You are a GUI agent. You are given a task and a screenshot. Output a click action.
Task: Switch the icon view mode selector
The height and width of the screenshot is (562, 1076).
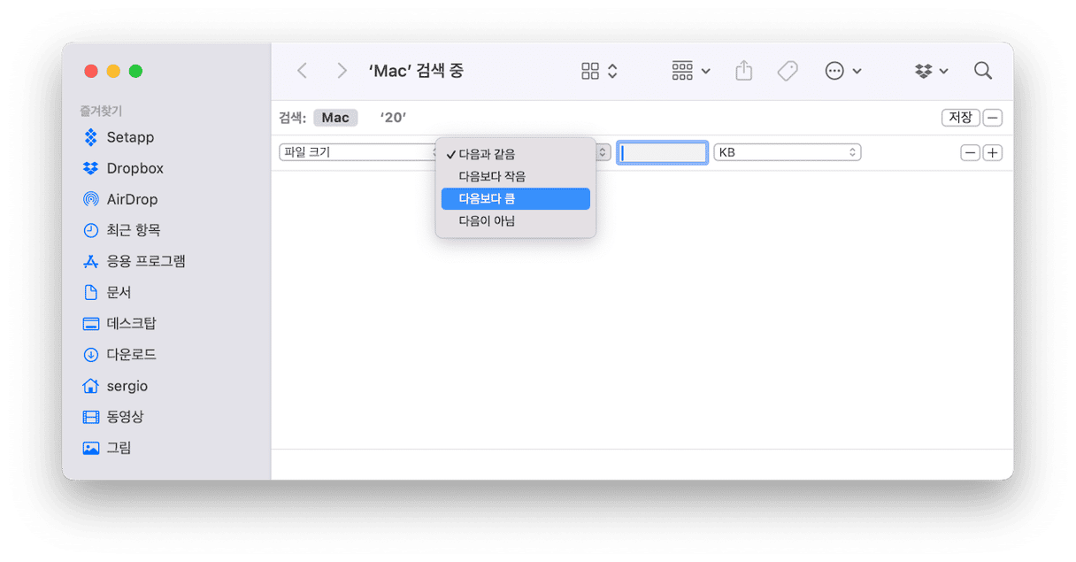(x=600, y=71)
